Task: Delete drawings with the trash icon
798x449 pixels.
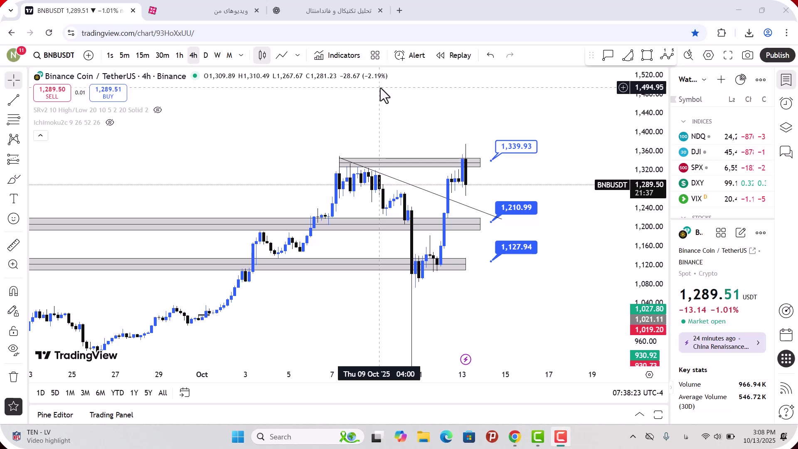Action: click(x=13, y=377)
